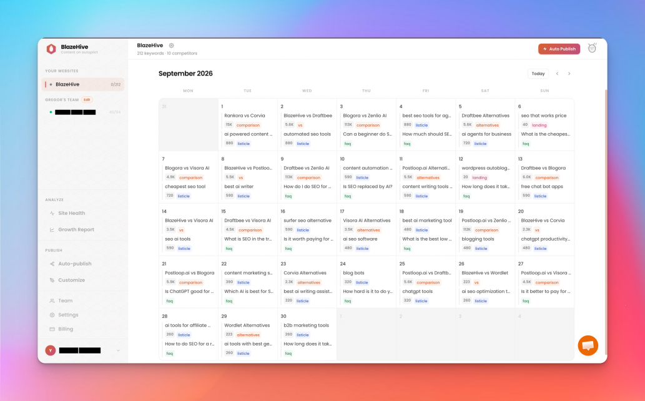Screen dimensions: 645x401
Task: Open 'ai tools for affiliate' on day 28
Action: pos(187,325)
